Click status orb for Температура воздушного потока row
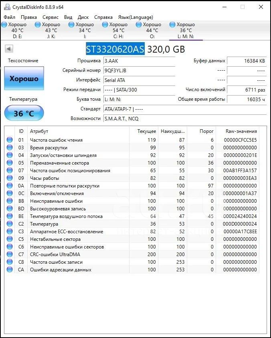This screenshot has height=338, width=271. click(x=10, y=216)
